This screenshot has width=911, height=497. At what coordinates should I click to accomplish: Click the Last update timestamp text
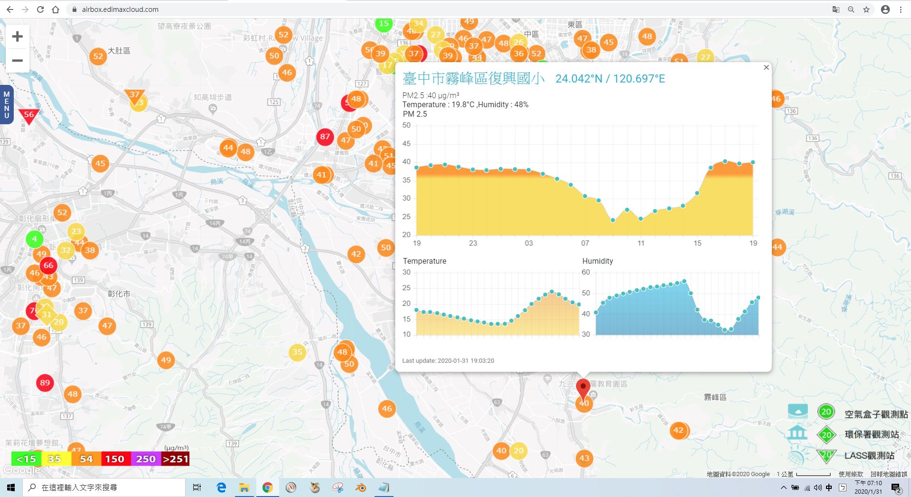(448, 361)
